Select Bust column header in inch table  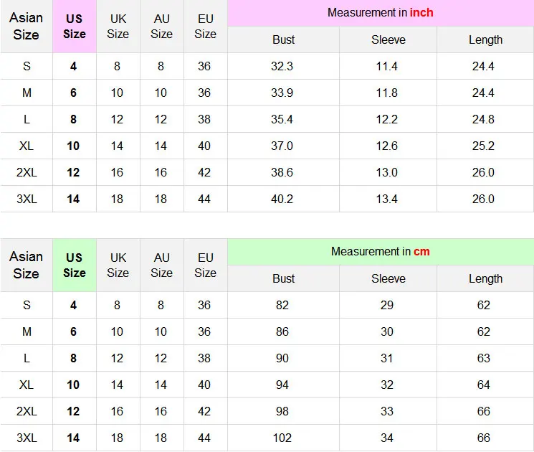click(x=283, y=40)
